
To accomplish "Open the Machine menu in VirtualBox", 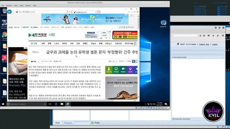I will 9,6.
